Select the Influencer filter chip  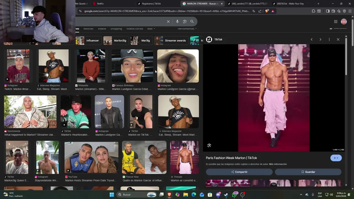pos(88,41)
